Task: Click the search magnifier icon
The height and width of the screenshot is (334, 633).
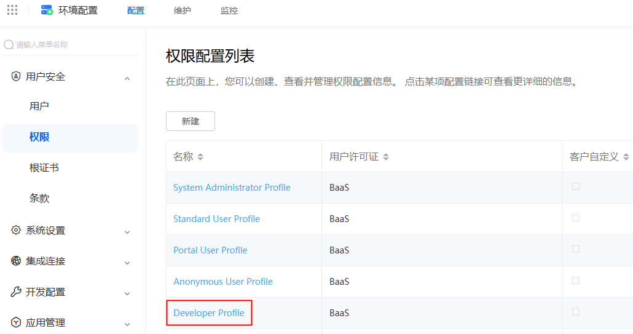Action: 9,44
